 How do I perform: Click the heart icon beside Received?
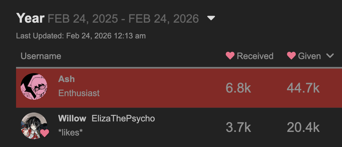point(230,56)
